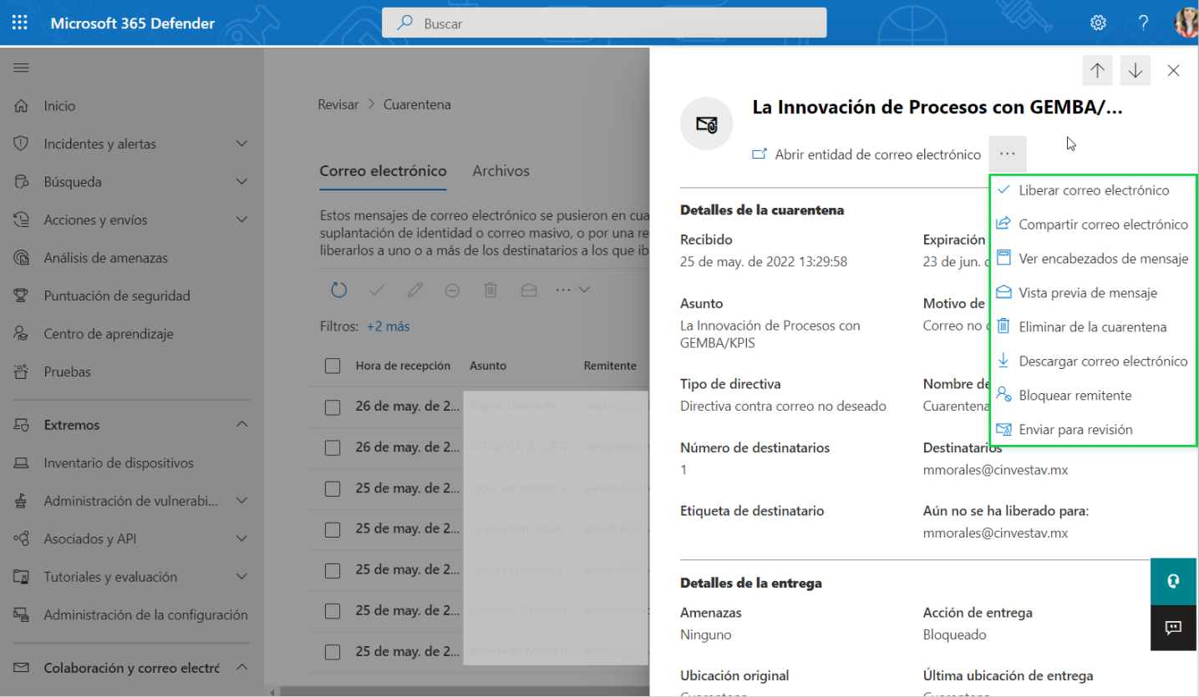Check the first 26 de may. row checkbox
The height and width of the screenshot is (697, 1199).
coord(333,407)
